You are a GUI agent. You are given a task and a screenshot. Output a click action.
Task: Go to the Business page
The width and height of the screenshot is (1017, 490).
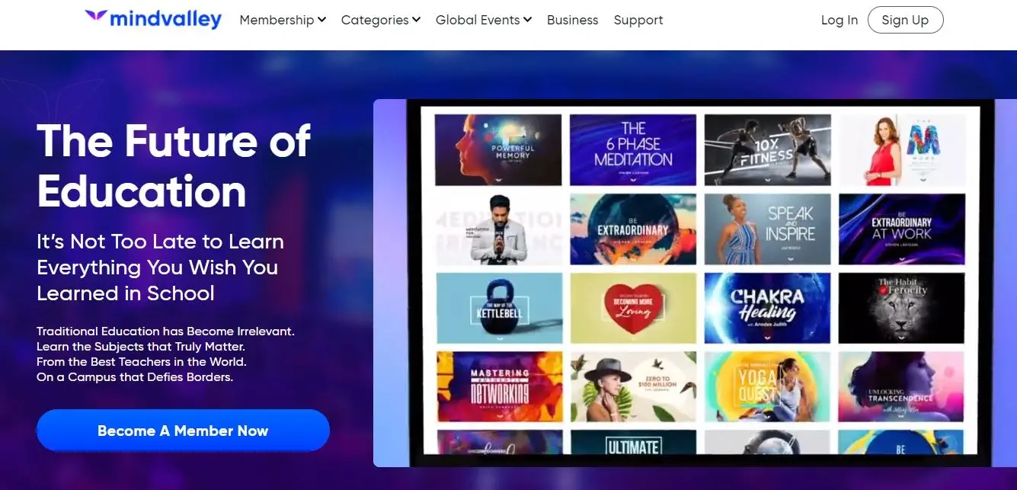click(573, 20)
